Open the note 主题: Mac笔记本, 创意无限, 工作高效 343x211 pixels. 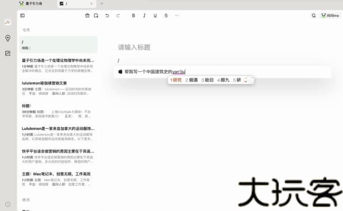pos(58,179)
